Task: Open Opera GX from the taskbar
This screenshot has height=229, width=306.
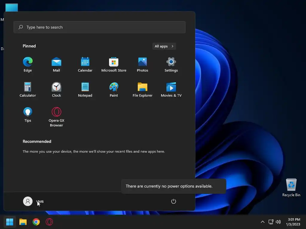Action: (x=49, y=222)
